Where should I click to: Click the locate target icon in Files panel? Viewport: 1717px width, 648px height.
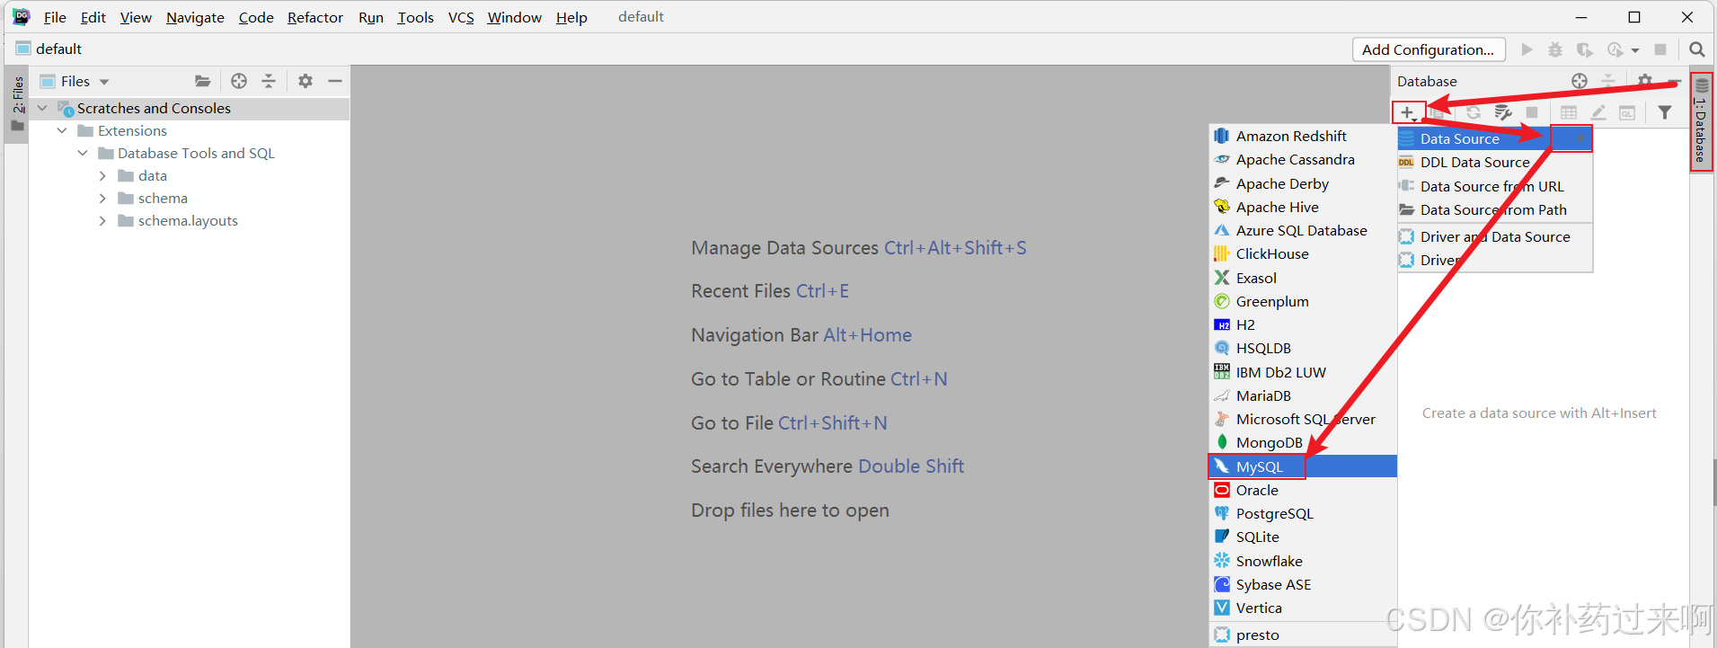coord(239,81)
